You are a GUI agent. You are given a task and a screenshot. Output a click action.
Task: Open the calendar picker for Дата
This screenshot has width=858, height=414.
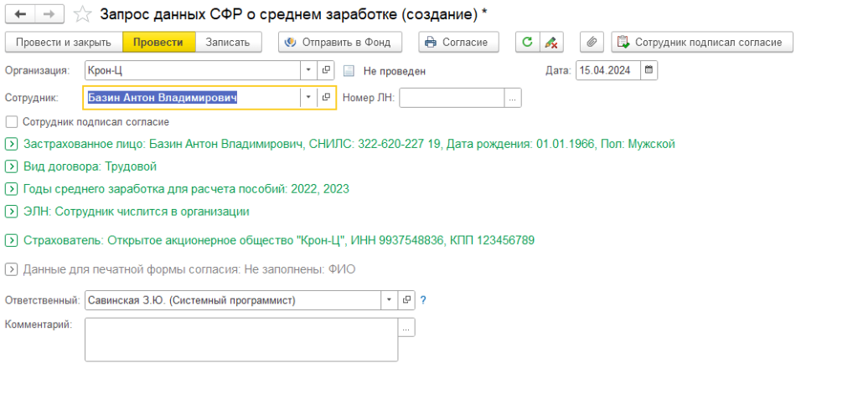click(x=649, y=70)
